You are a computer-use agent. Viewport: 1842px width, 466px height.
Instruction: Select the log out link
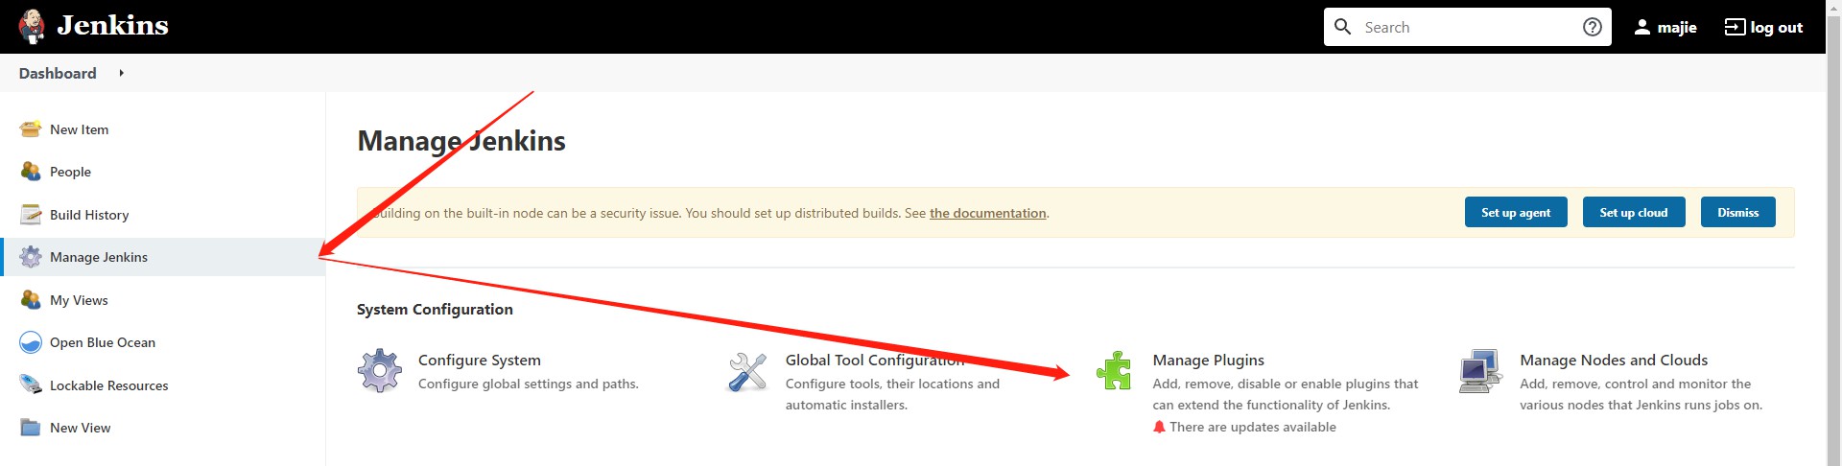click(1776, 28)
